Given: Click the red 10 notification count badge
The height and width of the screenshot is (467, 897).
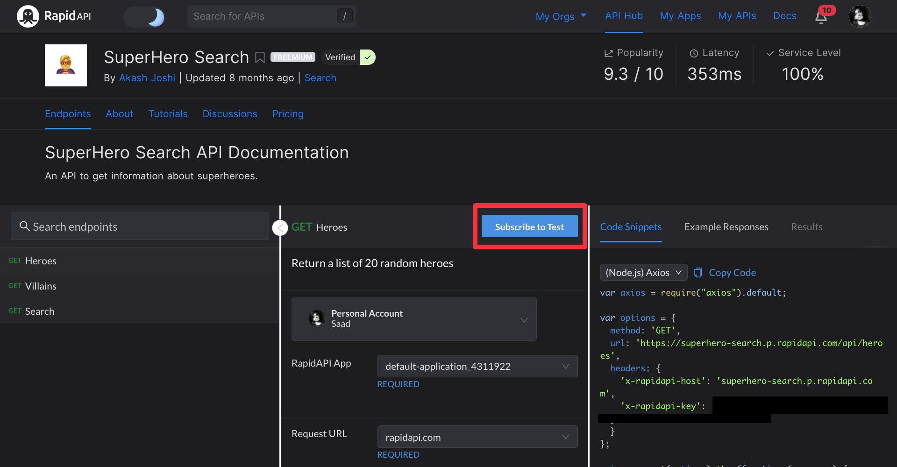Looking at the screenshot, I should [x=826, y=10].
